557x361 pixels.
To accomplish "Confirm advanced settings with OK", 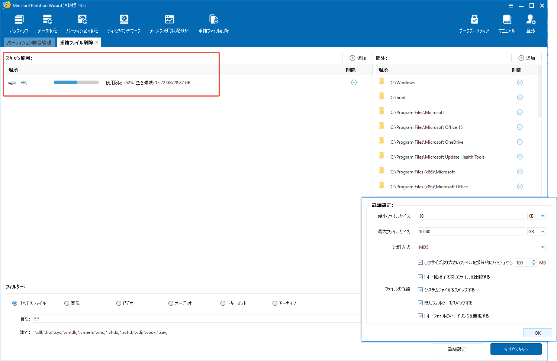I will 537,332.
